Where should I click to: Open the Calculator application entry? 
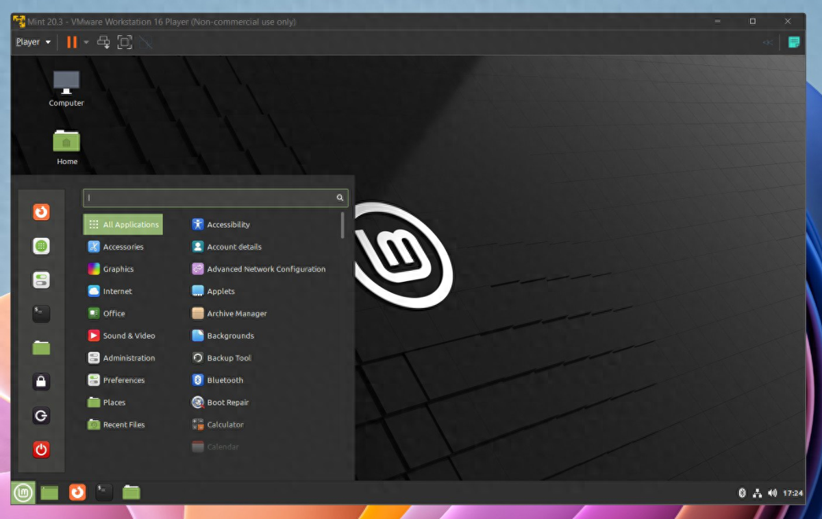tap(225, 424)
